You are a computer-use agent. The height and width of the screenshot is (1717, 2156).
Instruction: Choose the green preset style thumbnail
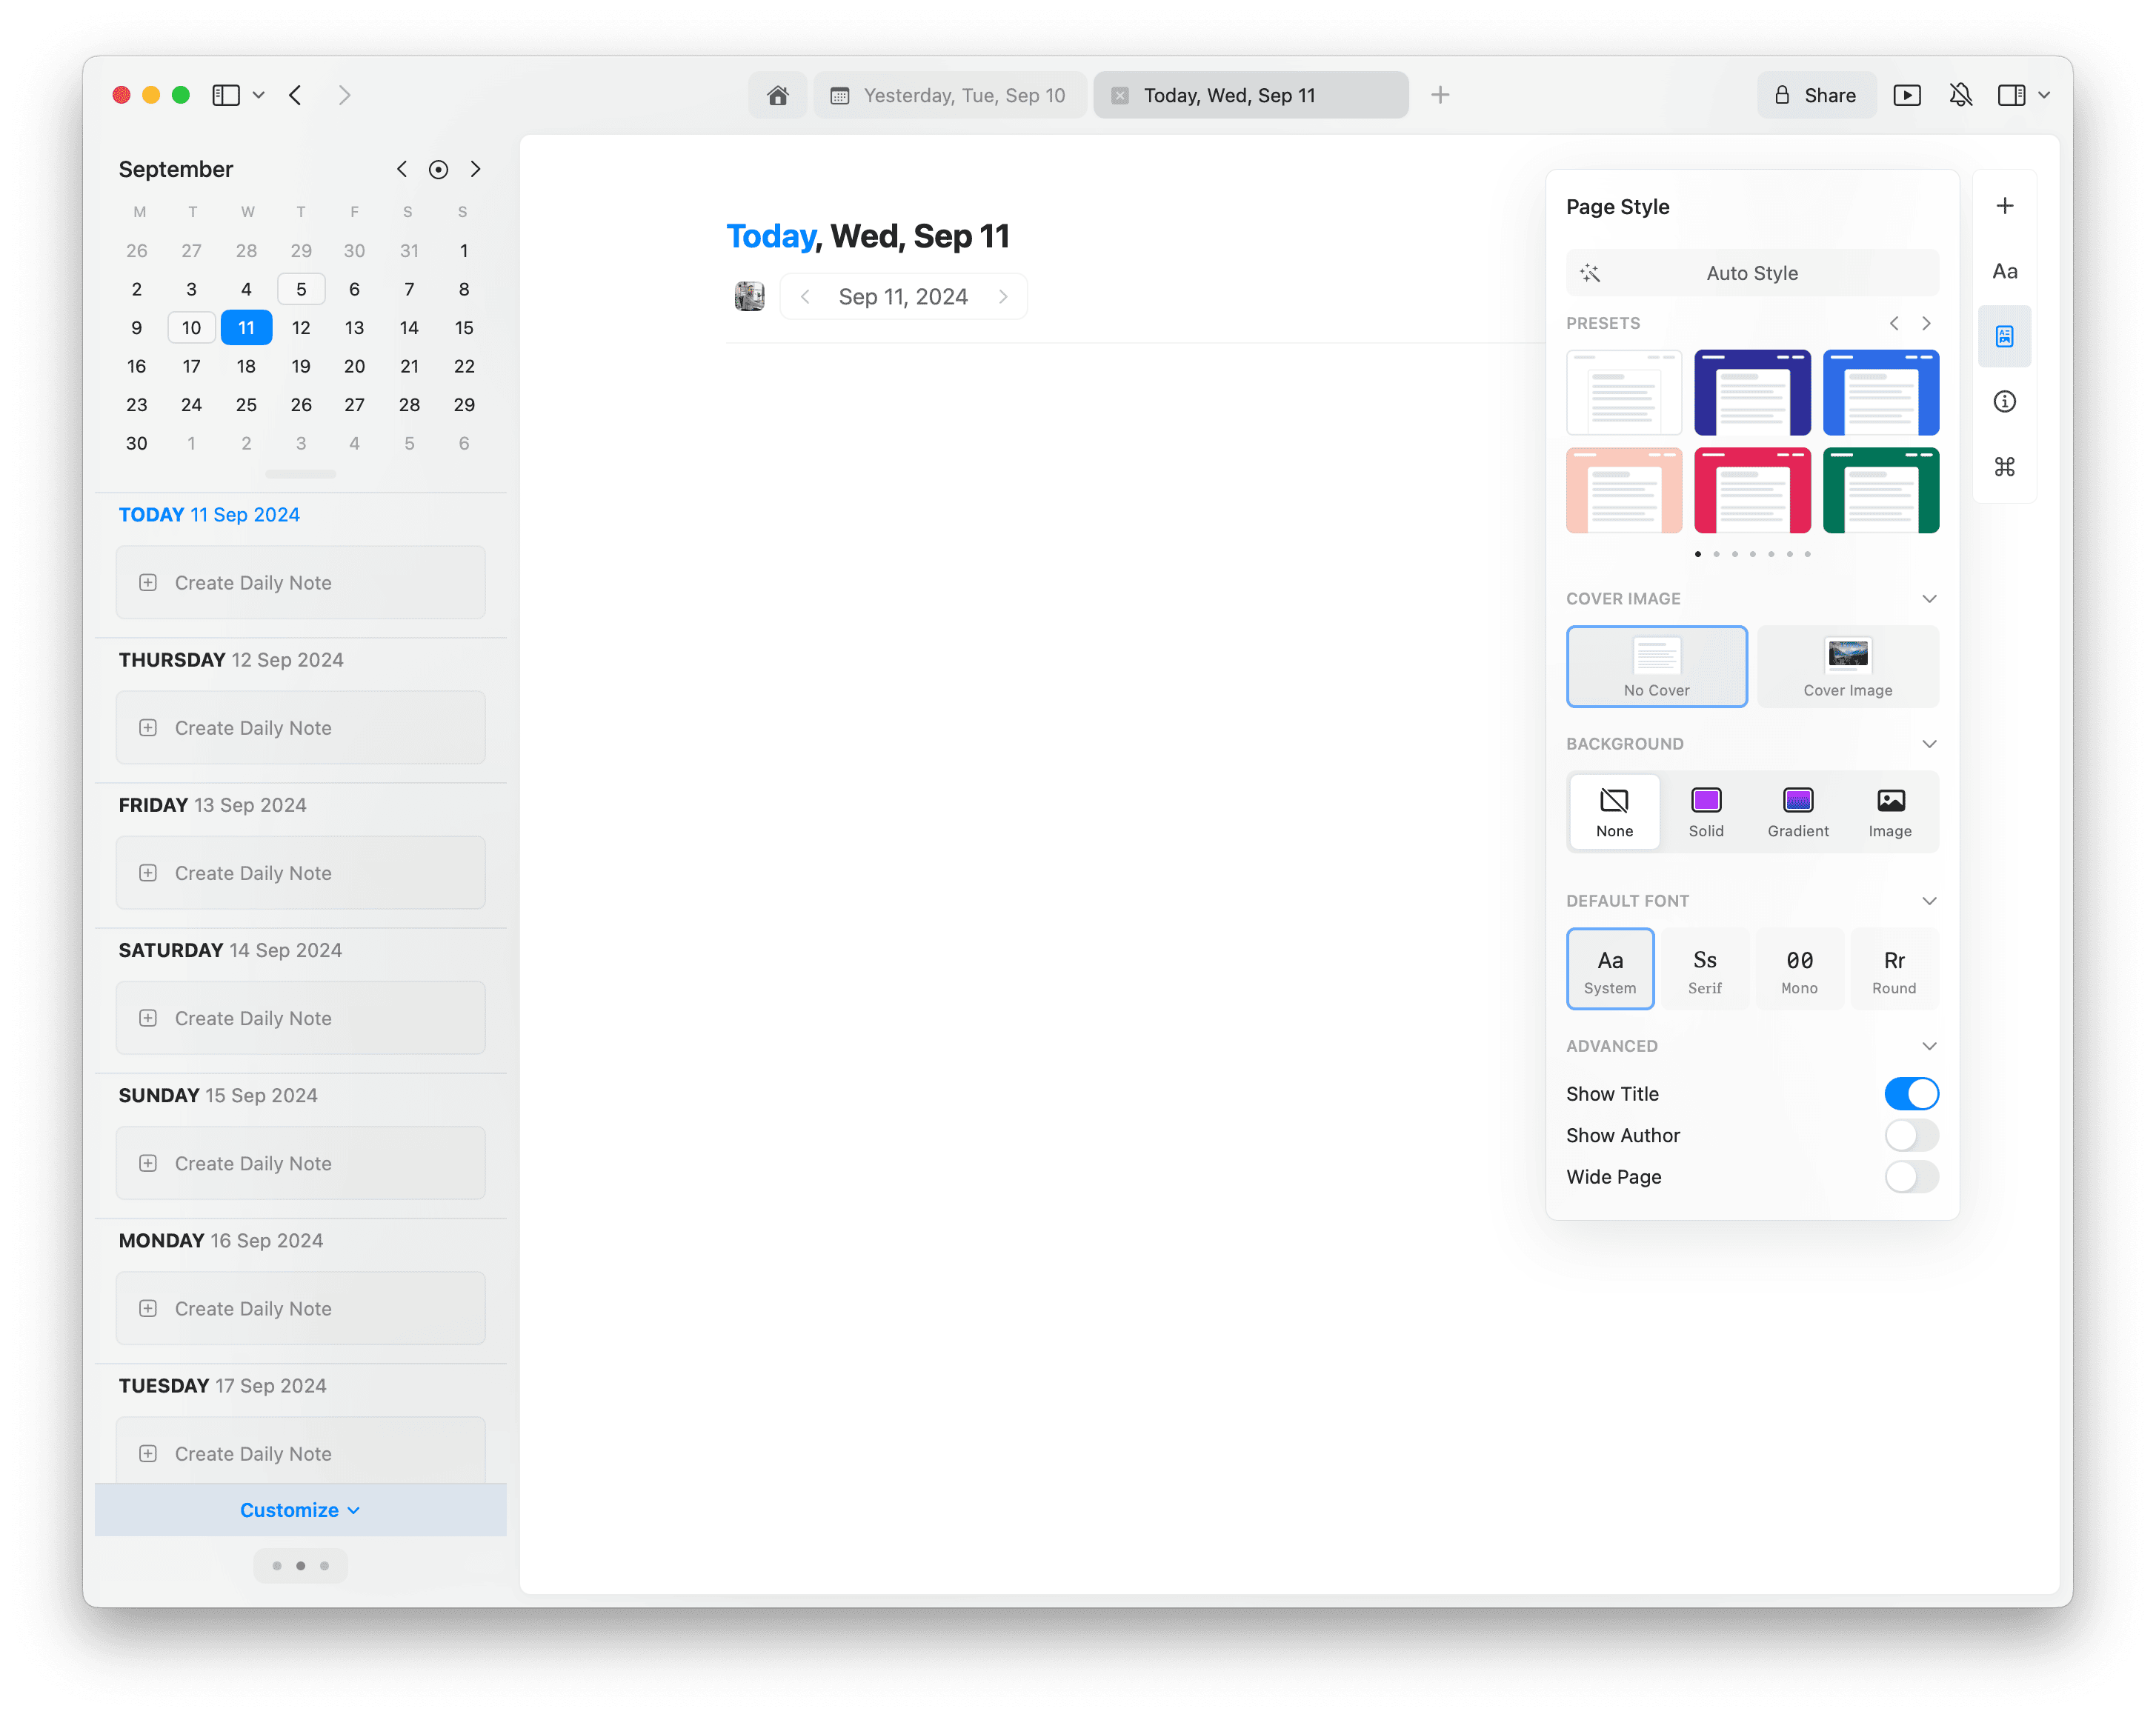[1880, 491]
